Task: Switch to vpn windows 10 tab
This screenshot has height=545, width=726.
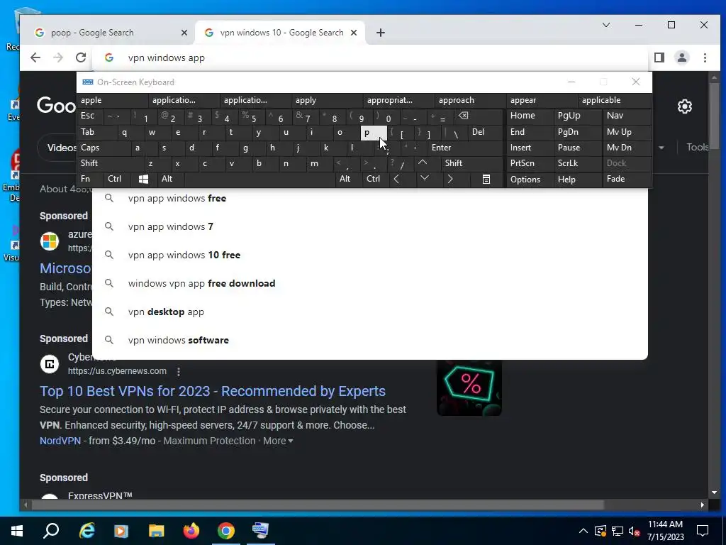Action: 281,33
